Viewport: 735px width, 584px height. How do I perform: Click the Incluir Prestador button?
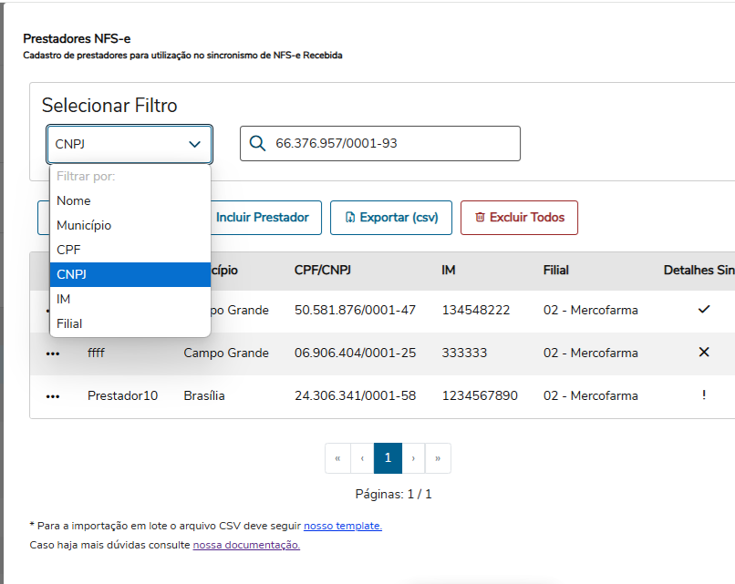263,218
